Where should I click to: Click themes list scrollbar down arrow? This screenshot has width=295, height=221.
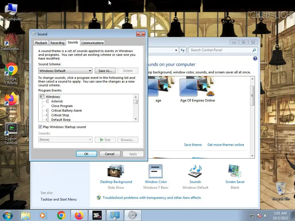[252, 156]
